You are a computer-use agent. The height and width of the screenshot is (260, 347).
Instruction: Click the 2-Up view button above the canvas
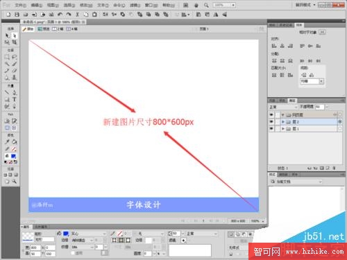pyautogui.click(x=58, y=29)
